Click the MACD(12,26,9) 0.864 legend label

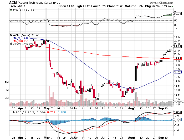pyautogui.click(x=29, y=112)
